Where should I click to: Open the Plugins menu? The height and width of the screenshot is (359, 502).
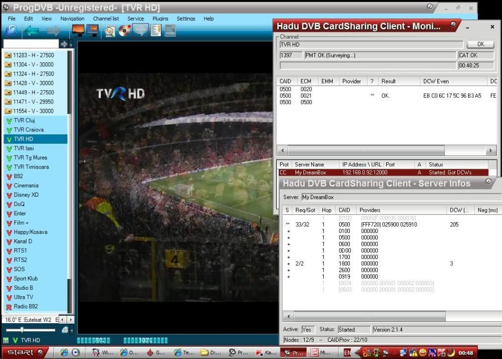pyautogui.click(x=160, y=19)
